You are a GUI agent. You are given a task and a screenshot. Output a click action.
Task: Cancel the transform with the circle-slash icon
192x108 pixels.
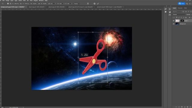coord(94,4)
